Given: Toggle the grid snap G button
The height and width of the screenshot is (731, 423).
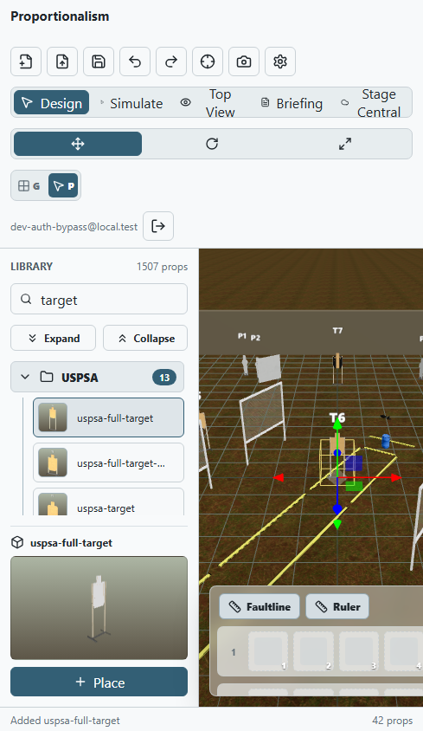Looking at the screenshot, I should coord(29,186).
